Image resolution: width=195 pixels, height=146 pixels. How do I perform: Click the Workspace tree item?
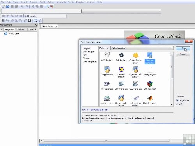(x=14, y=33)
